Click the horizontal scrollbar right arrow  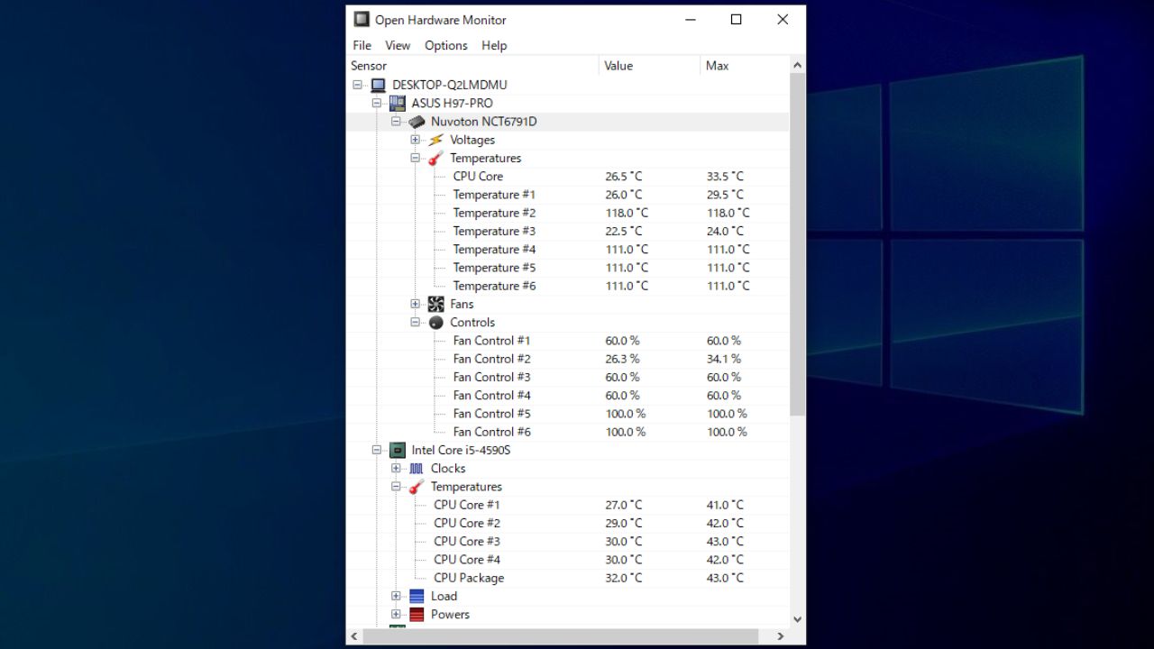[781, 636]
